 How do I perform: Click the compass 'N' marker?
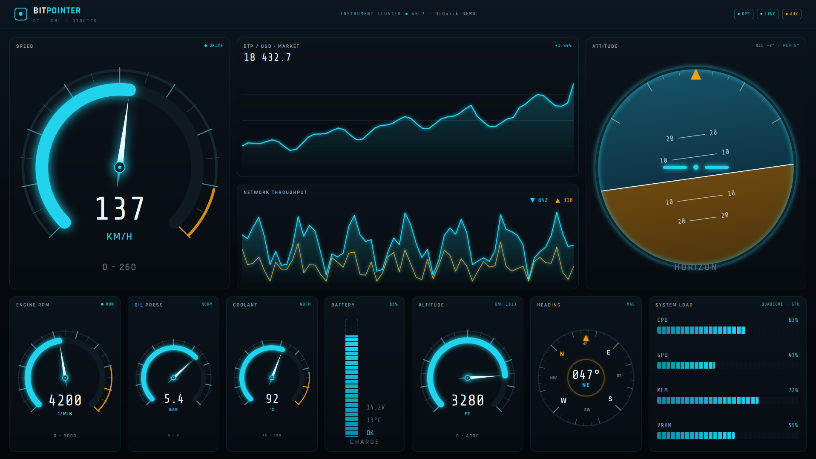tap(562, 354)
